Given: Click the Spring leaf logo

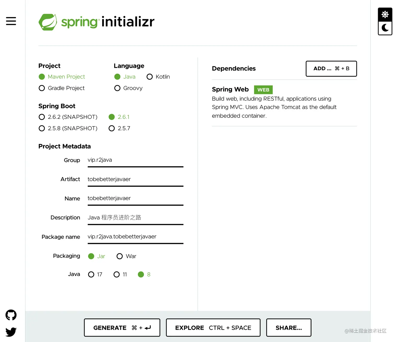Looking at the screenshot, I should pos(48,22).
